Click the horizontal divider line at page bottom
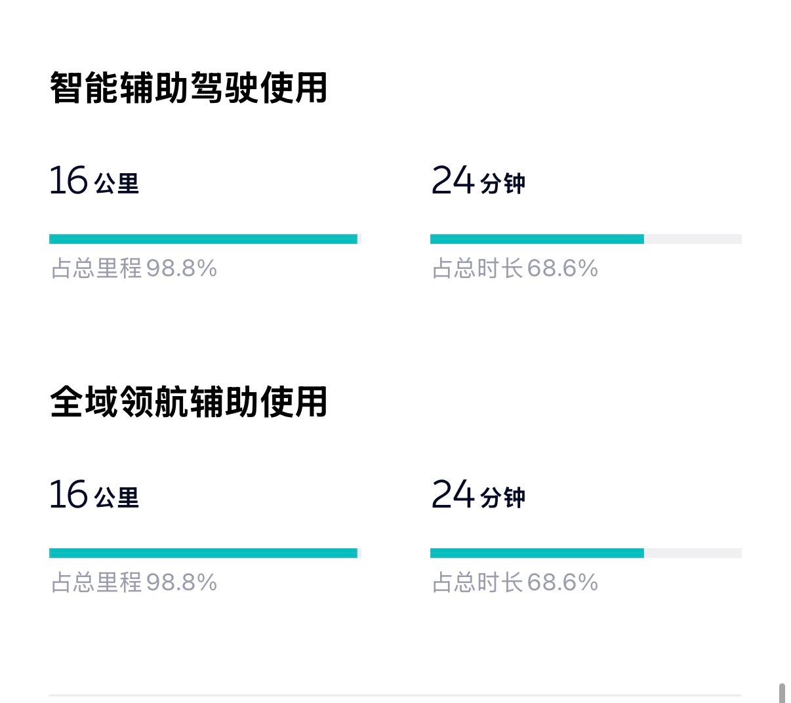The height and width of the screenshot is (703, 791). [395, 695]
